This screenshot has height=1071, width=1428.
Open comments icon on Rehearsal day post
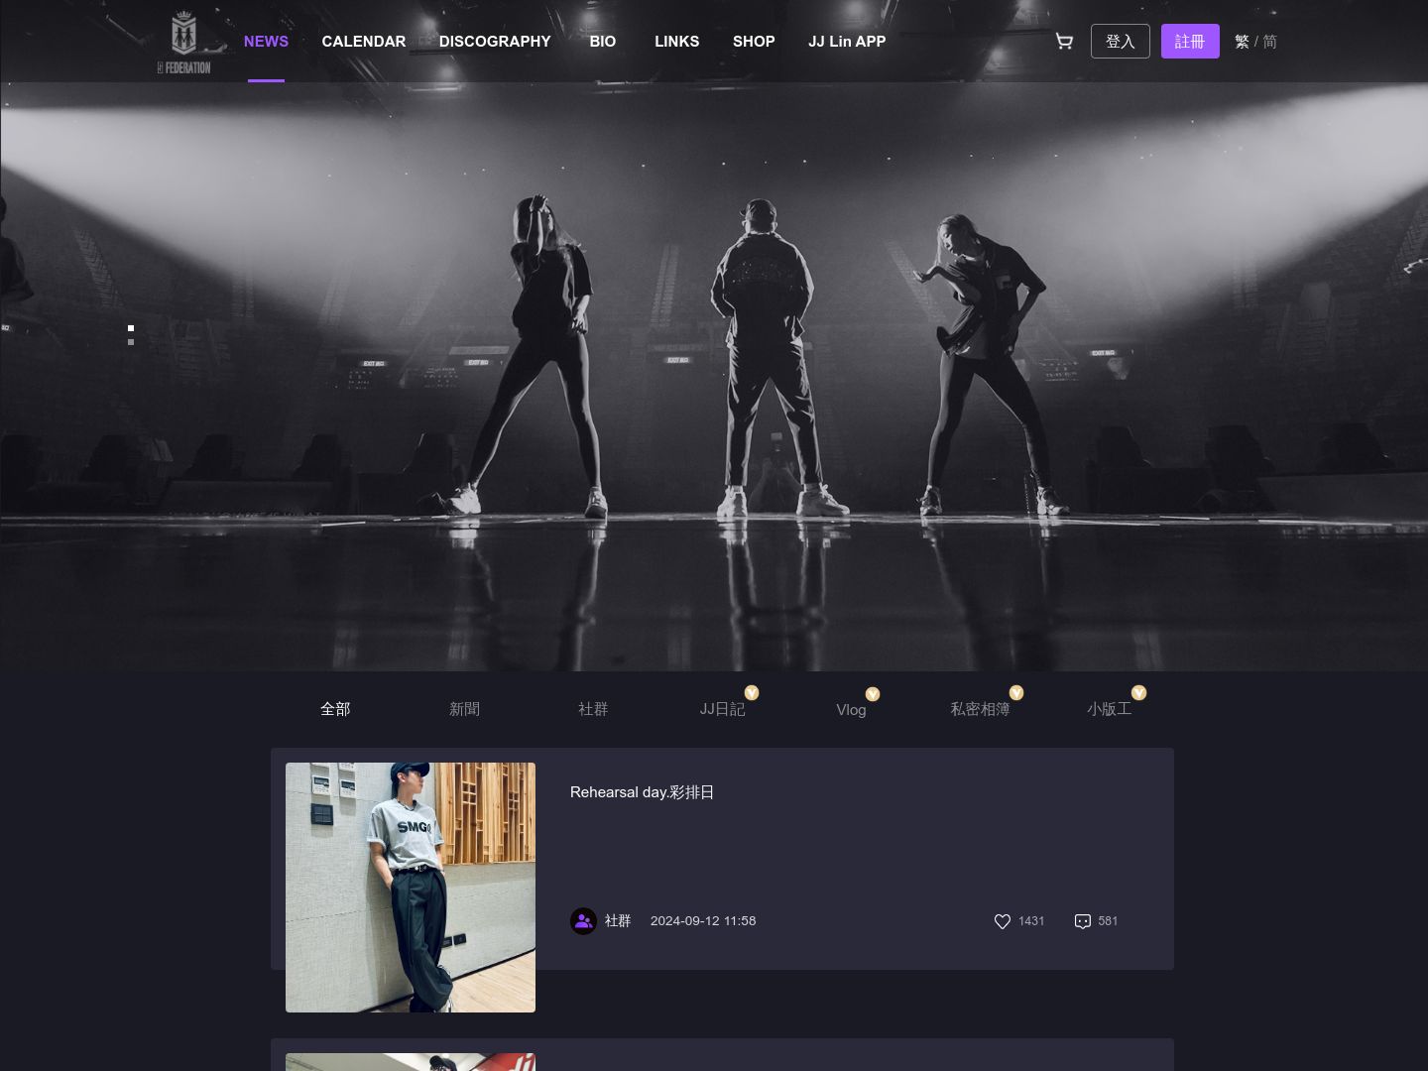coord(1083,921)
